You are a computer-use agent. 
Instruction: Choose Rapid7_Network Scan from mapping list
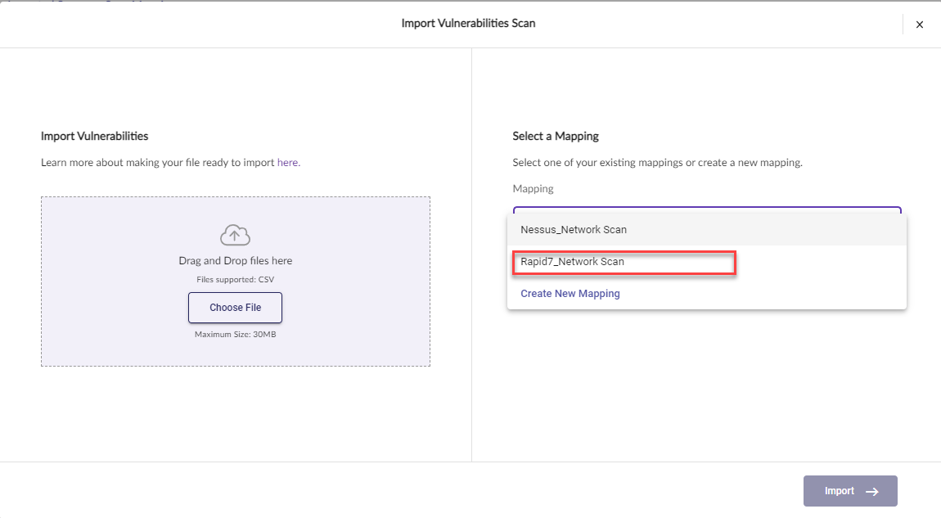pos(572,262)
